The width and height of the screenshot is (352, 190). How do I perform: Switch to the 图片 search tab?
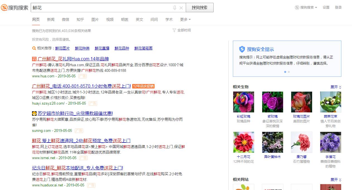[x=95, y=19]
